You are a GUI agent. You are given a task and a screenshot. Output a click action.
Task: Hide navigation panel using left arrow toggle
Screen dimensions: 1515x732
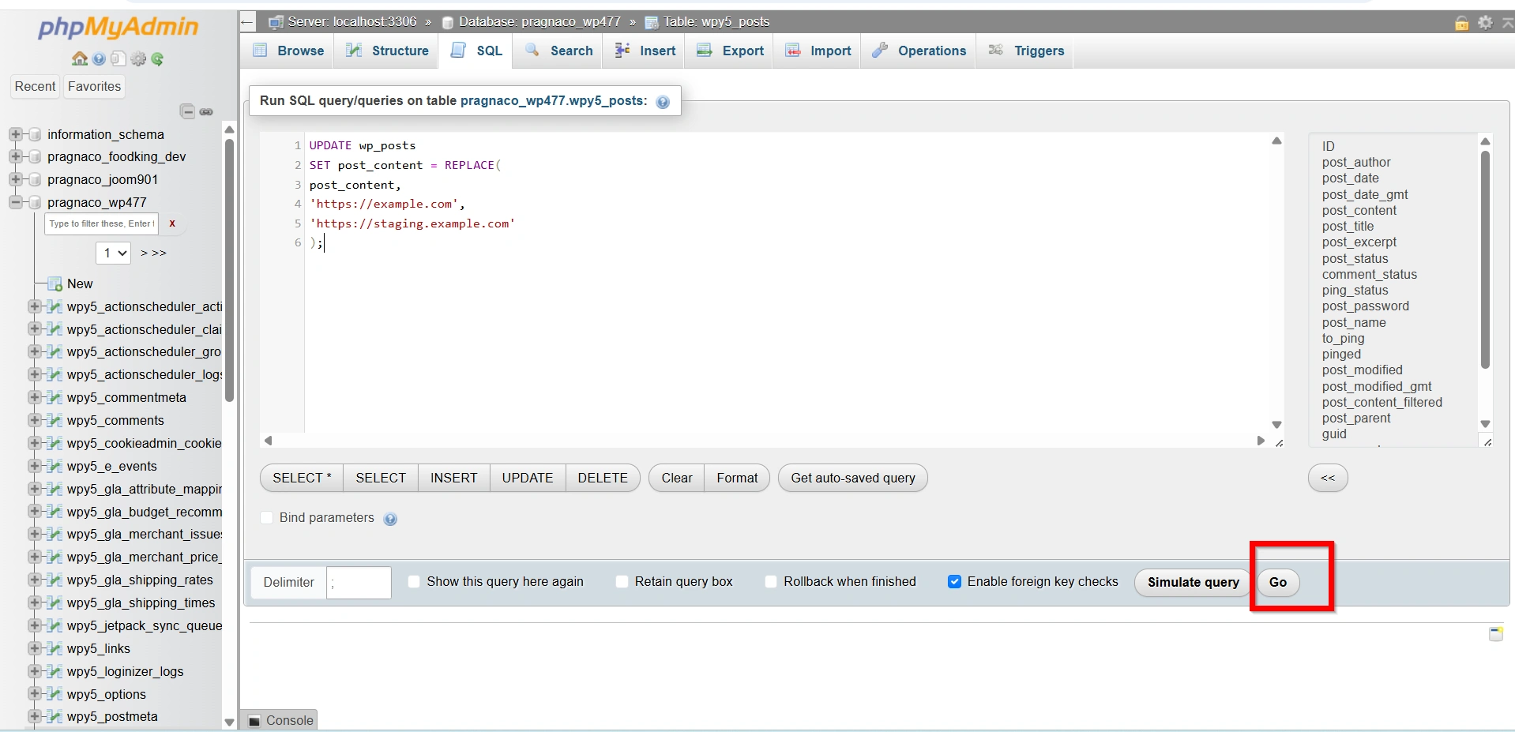coord(247,22)
